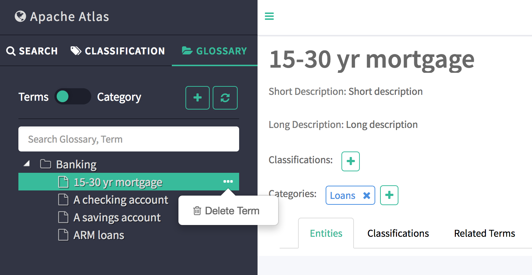Select the Banking glossary folder
532x275 pixels.
pyautogui.click(x=76, y=164)
